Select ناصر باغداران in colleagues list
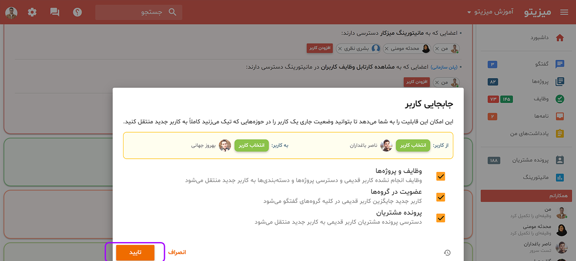Screen dimensions: 576x261 tap(526, 247)
